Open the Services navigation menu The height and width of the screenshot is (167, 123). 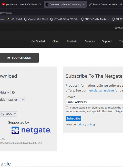[90, 41]
